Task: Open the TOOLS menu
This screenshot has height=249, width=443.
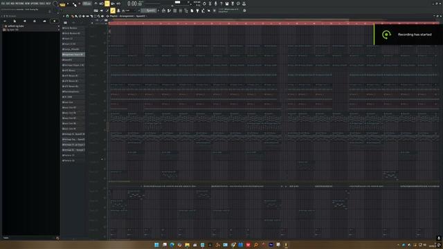Action: tap(42, 3)
